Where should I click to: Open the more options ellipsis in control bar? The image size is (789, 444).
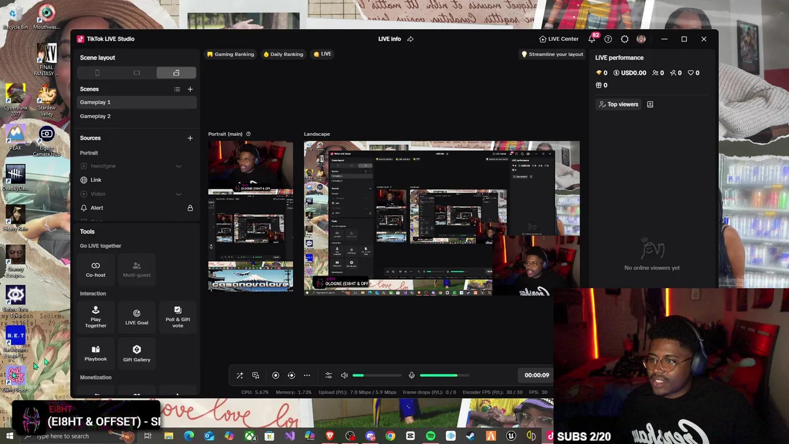(307, 376)
